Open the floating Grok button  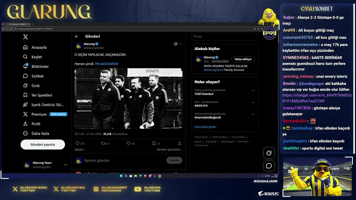tap(269, 153)
